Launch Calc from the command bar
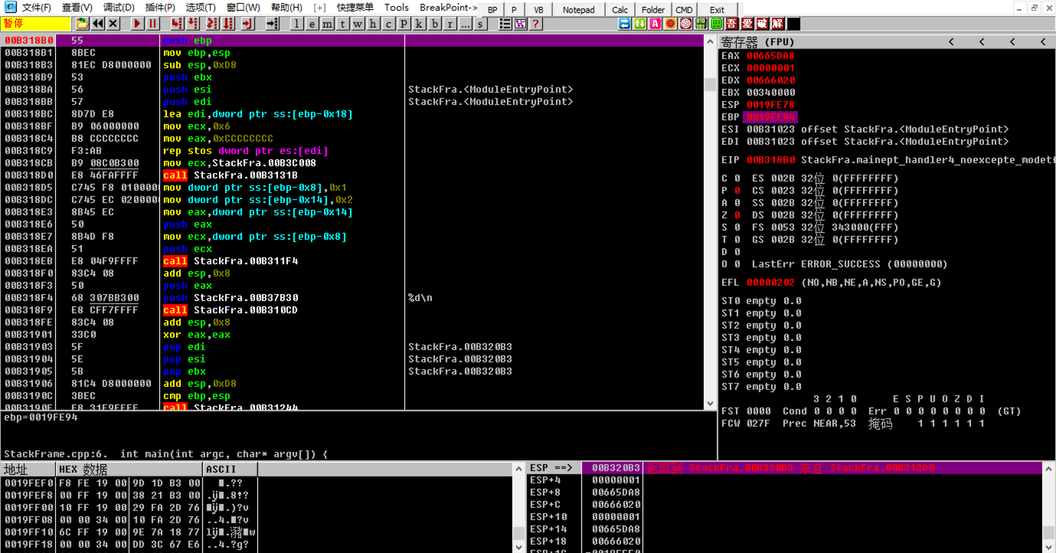This screenshot has height=553, width=1056. (620, 10)
